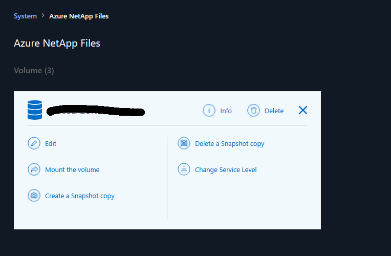Click the Volume (3) heading
Viewport: 391px width, 256px height.
[x=34, y=71]
